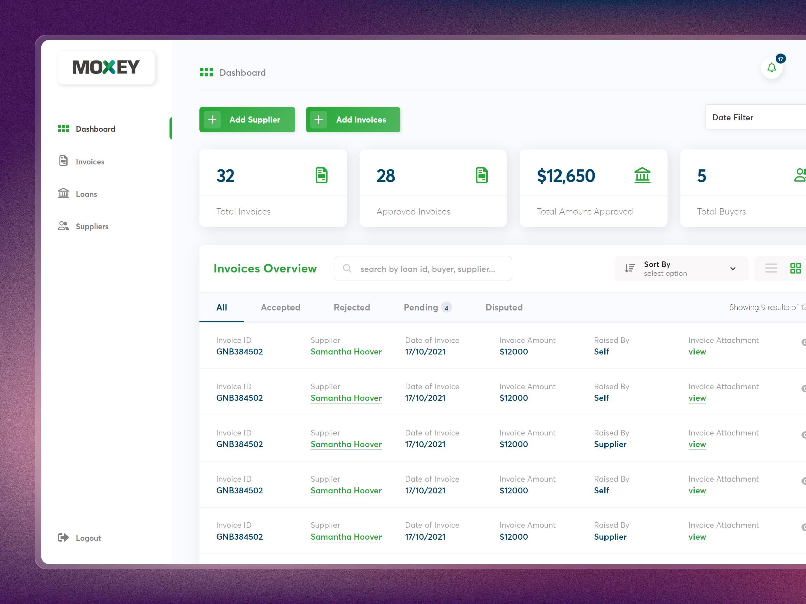Click the Logout icon

point(63,537)
